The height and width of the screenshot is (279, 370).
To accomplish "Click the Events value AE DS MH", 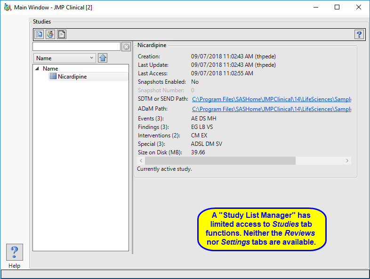I will coord(204,119).
